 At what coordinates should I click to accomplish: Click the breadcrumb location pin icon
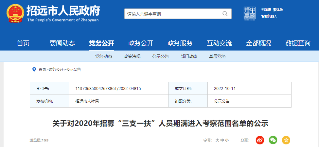tap(34, 69)
